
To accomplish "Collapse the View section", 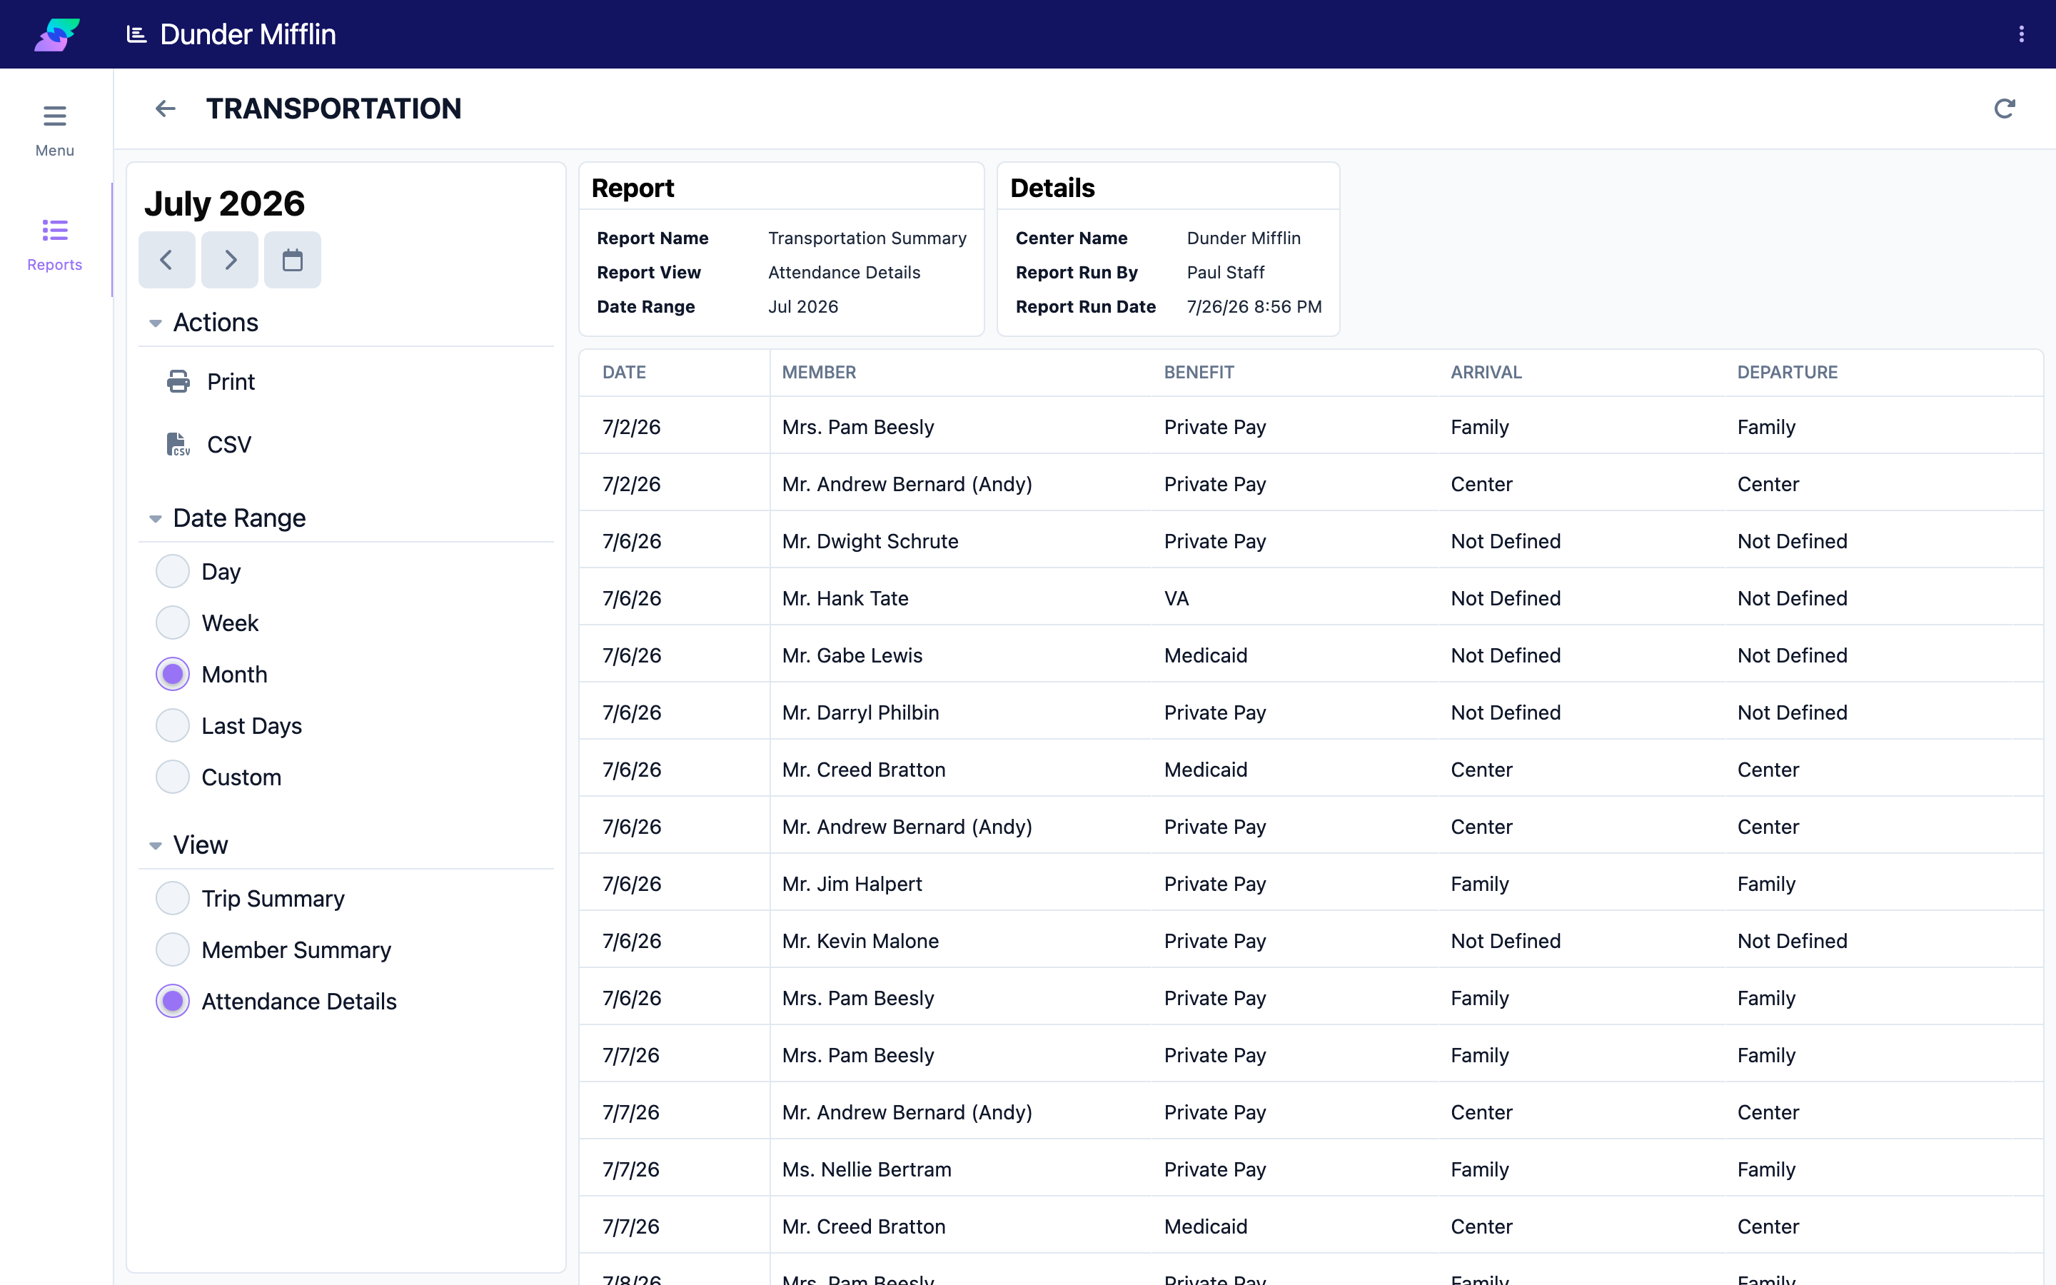I will [156, 846].
